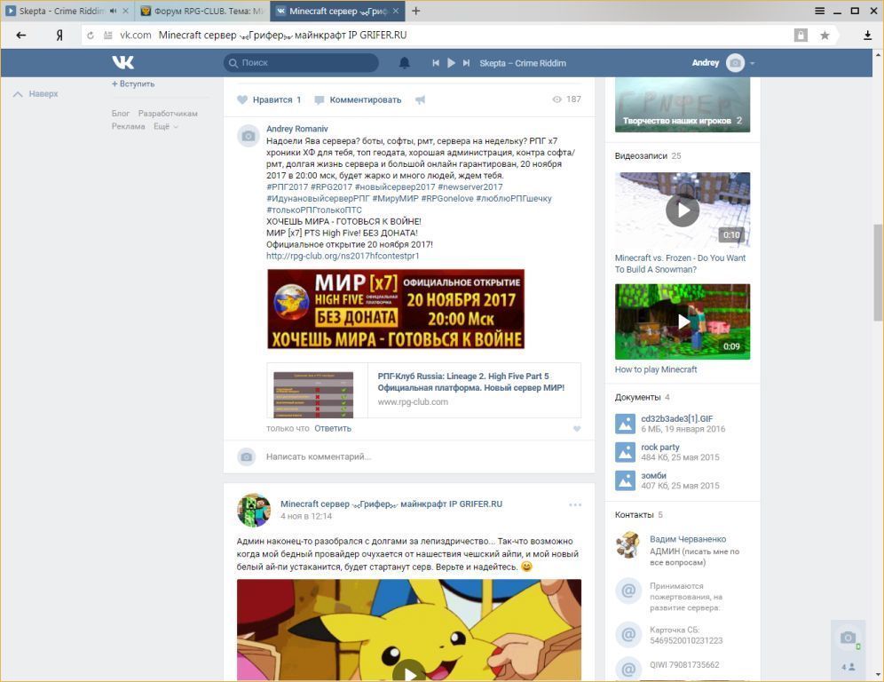
Task: Open the cd32b3ade3[1].GIF document icon
Action: point(625,424)
